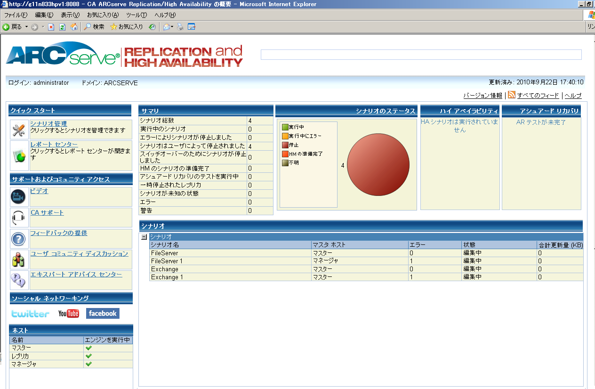
Task: Open the お気に入り(A) menu
Action: point(103,15)
